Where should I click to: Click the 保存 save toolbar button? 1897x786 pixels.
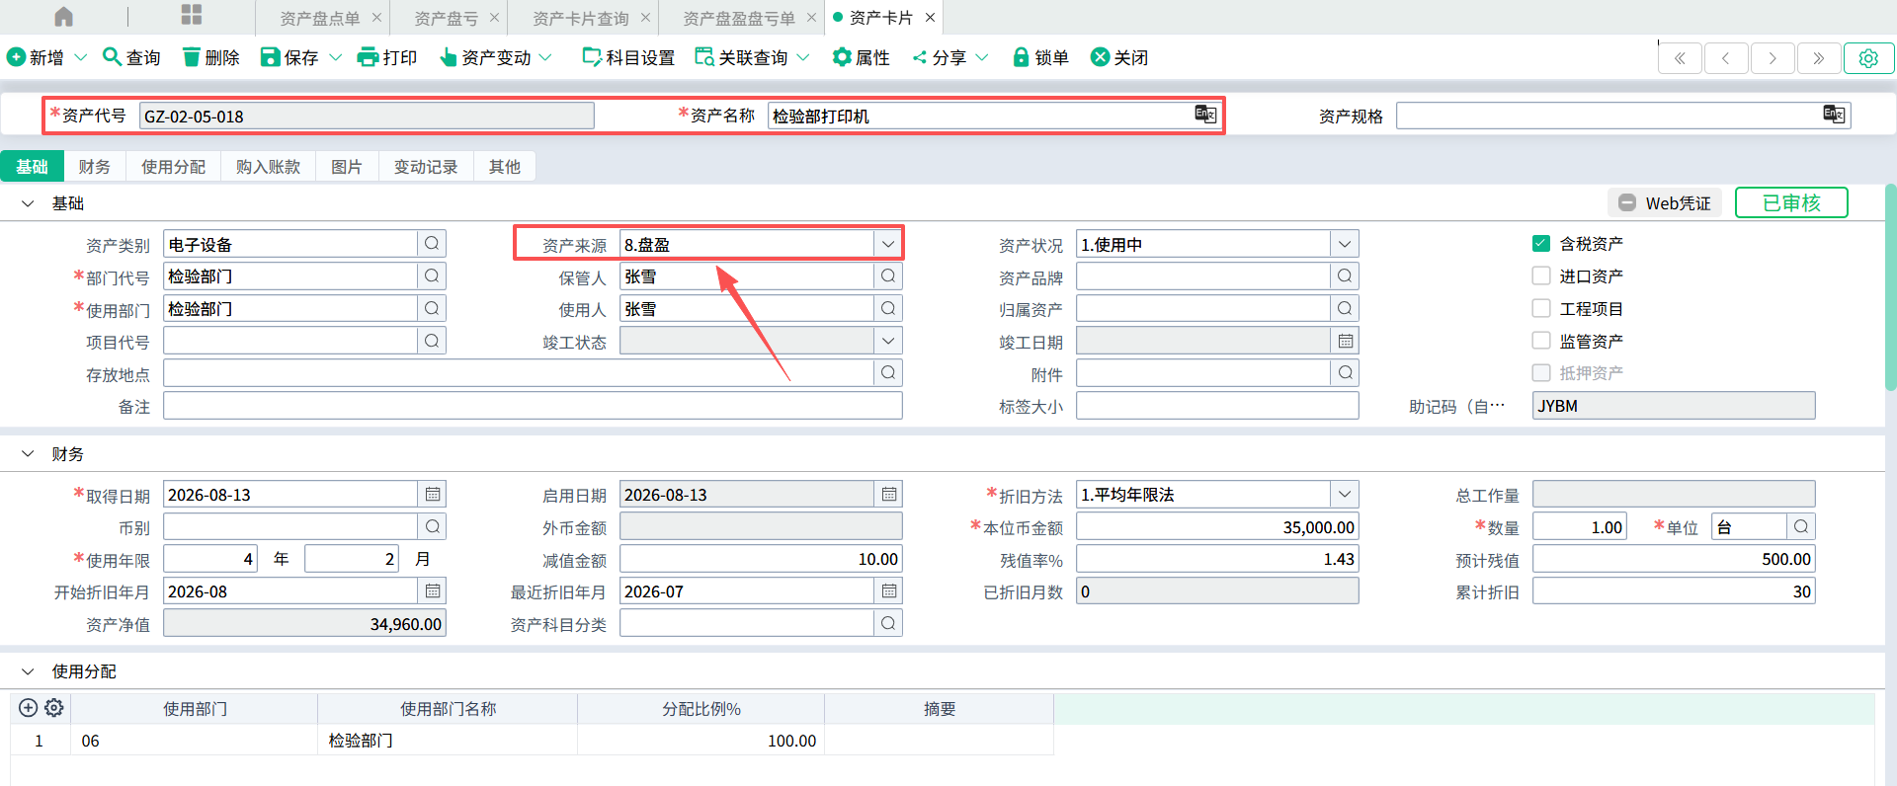289,57
